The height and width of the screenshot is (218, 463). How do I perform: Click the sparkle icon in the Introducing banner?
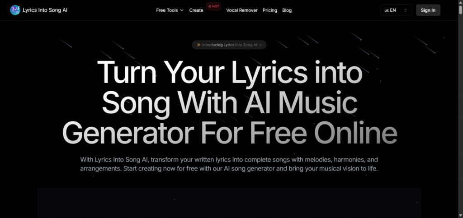point(199,45)
